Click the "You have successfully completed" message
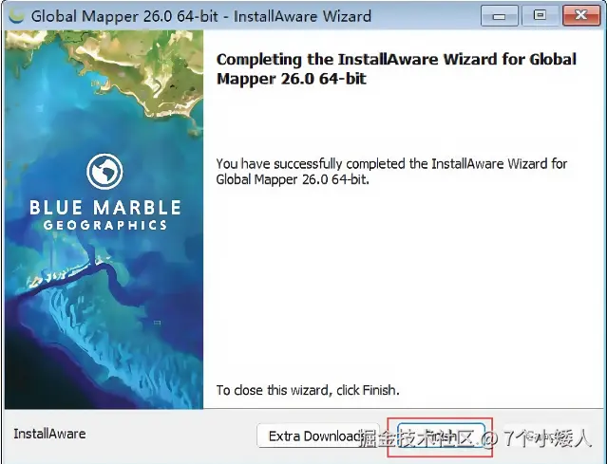Screen dimensions: 607x464 (x=391, y=172)
